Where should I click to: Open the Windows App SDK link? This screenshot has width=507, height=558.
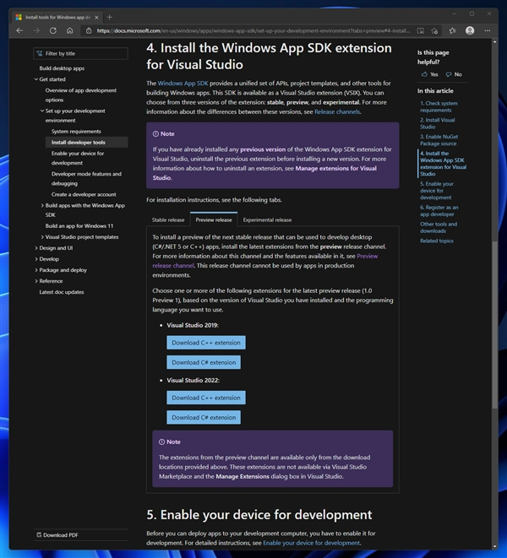183,84
